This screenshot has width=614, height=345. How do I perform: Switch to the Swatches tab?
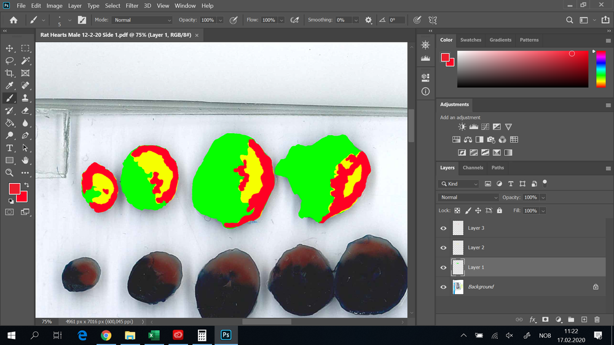pyautogui.click(x=471, y=40)
